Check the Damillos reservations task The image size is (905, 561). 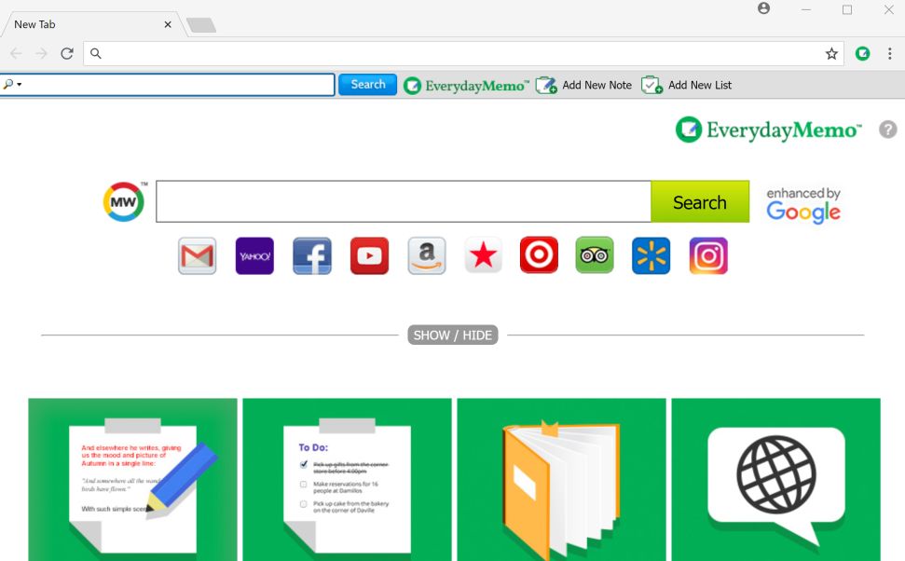(x=303, y=483)
